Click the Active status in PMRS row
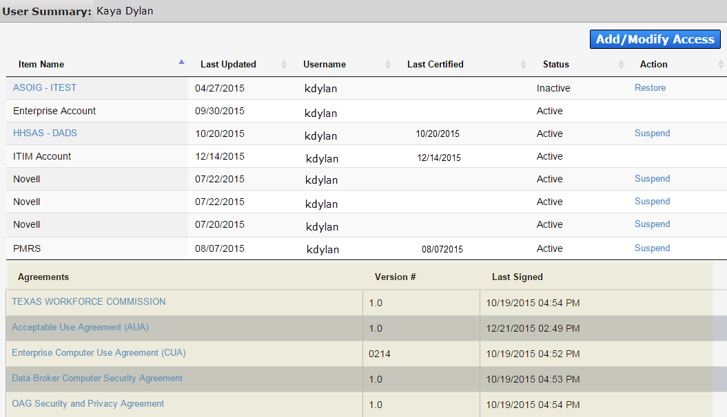Viewport: 727px width, 417px height. click(549, 248)
